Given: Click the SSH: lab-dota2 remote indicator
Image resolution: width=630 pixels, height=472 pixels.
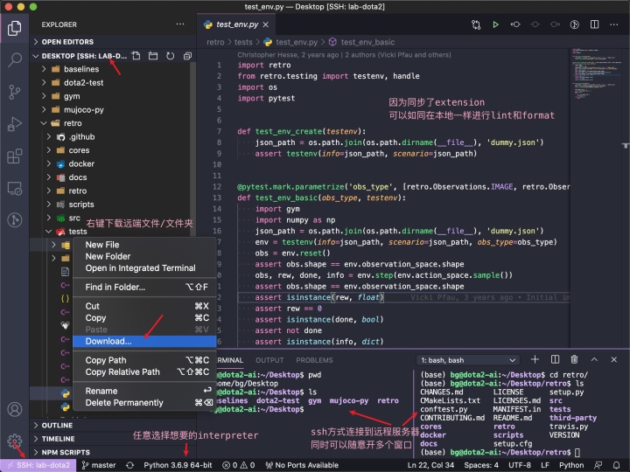Looking at the screenshot, I should [x=38, y=465].
